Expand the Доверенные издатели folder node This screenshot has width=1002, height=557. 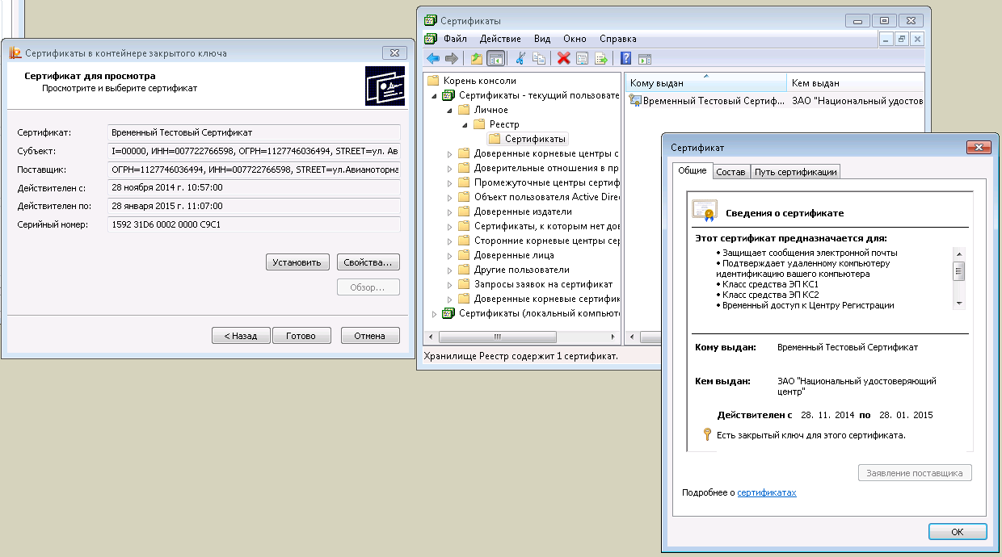click(x=450, y=211)
